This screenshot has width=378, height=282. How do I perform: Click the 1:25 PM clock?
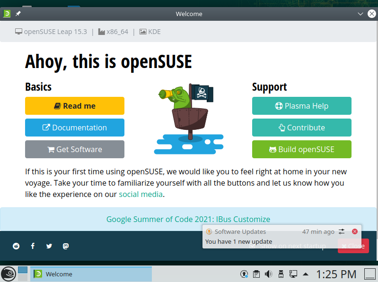pos(336,274)
